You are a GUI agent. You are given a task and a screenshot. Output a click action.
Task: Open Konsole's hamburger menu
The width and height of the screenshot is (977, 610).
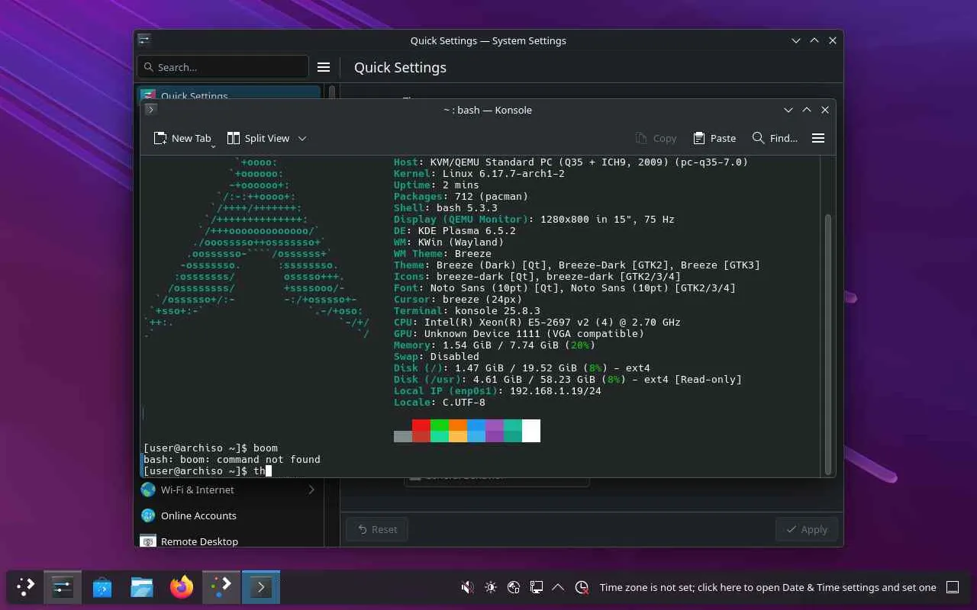[x=818, y=138]
